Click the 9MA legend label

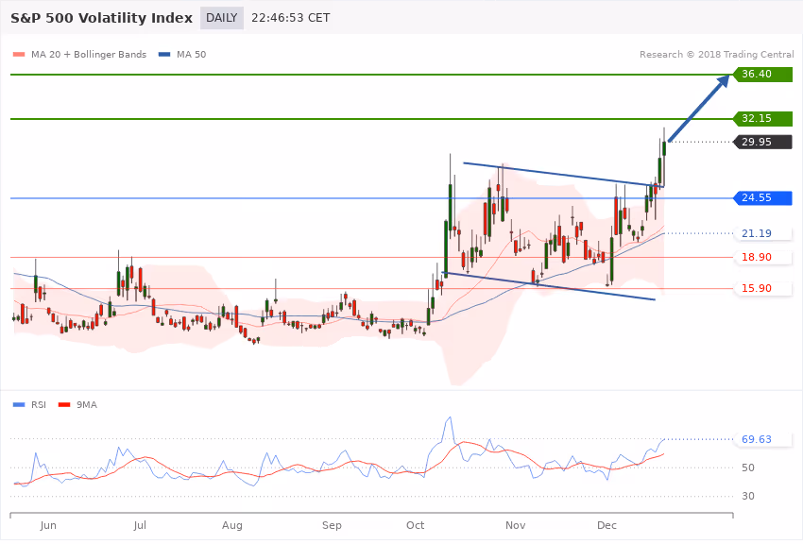pos(87,405)
